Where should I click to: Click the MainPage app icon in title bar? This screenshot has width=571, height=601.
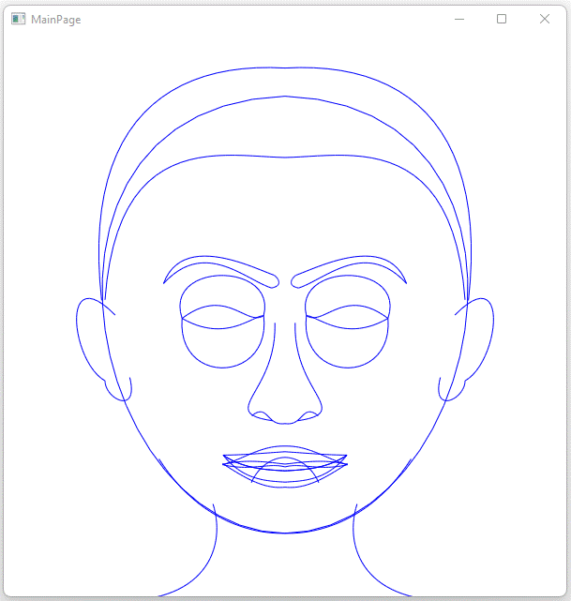click(x=18, y=19)
